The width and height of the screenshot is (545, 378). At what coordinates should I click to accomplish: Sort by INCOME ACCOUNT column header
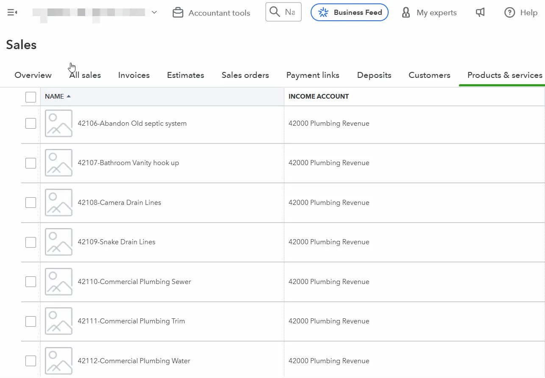pyautogui.click(x=318, y=97)
